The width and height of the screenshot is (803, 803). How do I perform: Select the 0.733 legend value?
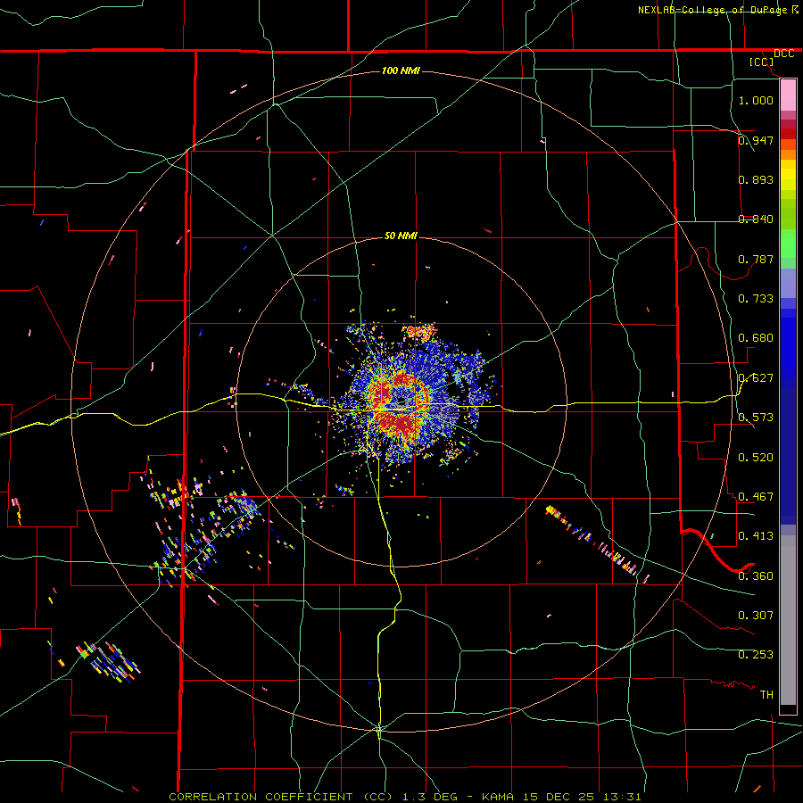756,299
